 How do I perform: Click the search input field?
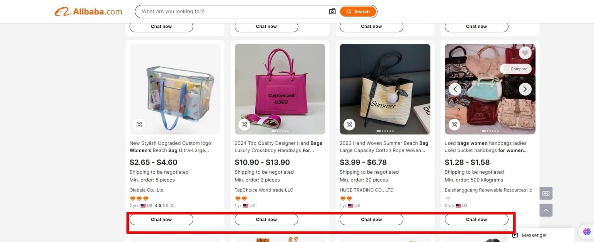coord(232,11)
